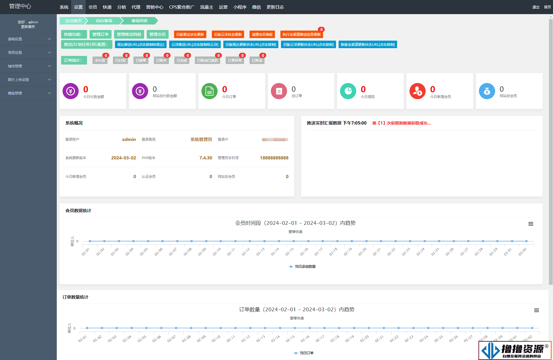
Task: Open the 快递 top menu
Action: 107,7
